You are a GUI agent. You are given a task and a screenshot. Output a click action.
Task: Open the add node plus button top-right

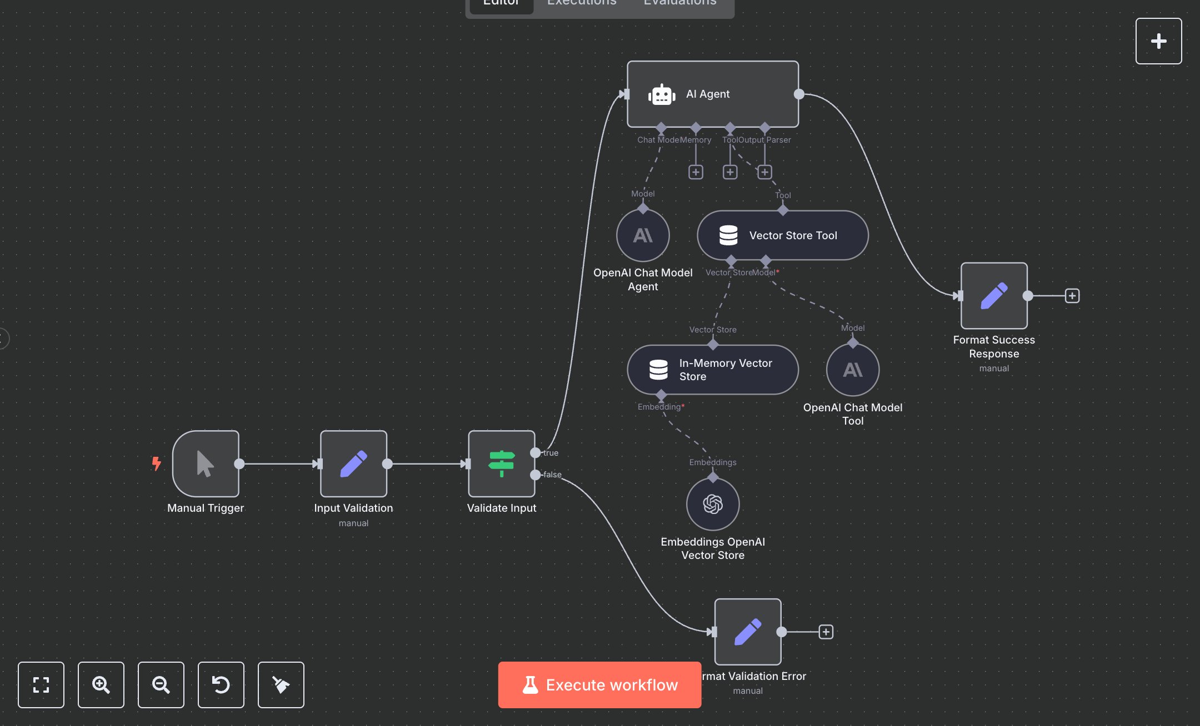click(1158, 41)
